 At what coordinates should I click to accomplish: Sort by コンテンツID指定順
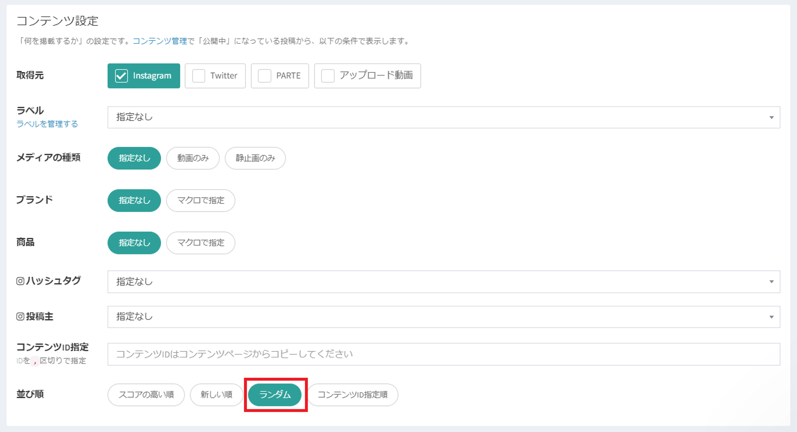click(352, 395)
